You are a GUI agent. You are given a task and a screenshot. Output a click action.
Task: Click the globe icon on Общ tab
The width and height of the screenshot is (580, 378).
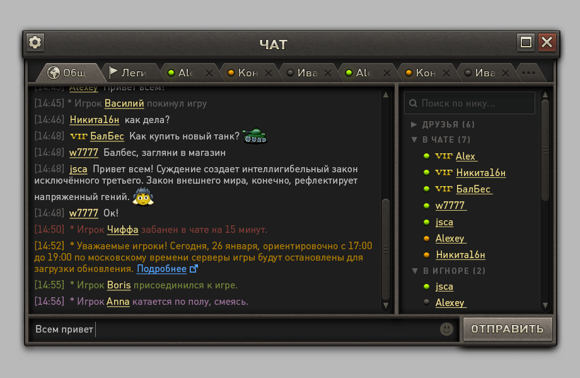[x=54, y=73]
